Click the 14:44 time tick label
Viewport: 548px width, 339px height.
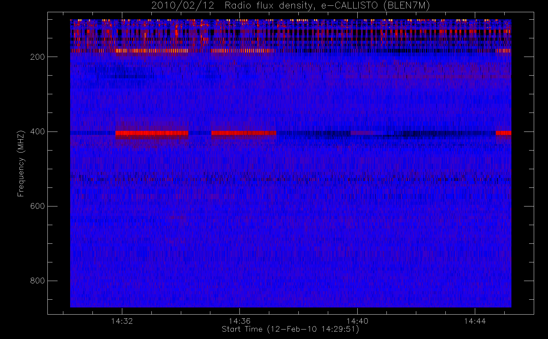point(475,321)
